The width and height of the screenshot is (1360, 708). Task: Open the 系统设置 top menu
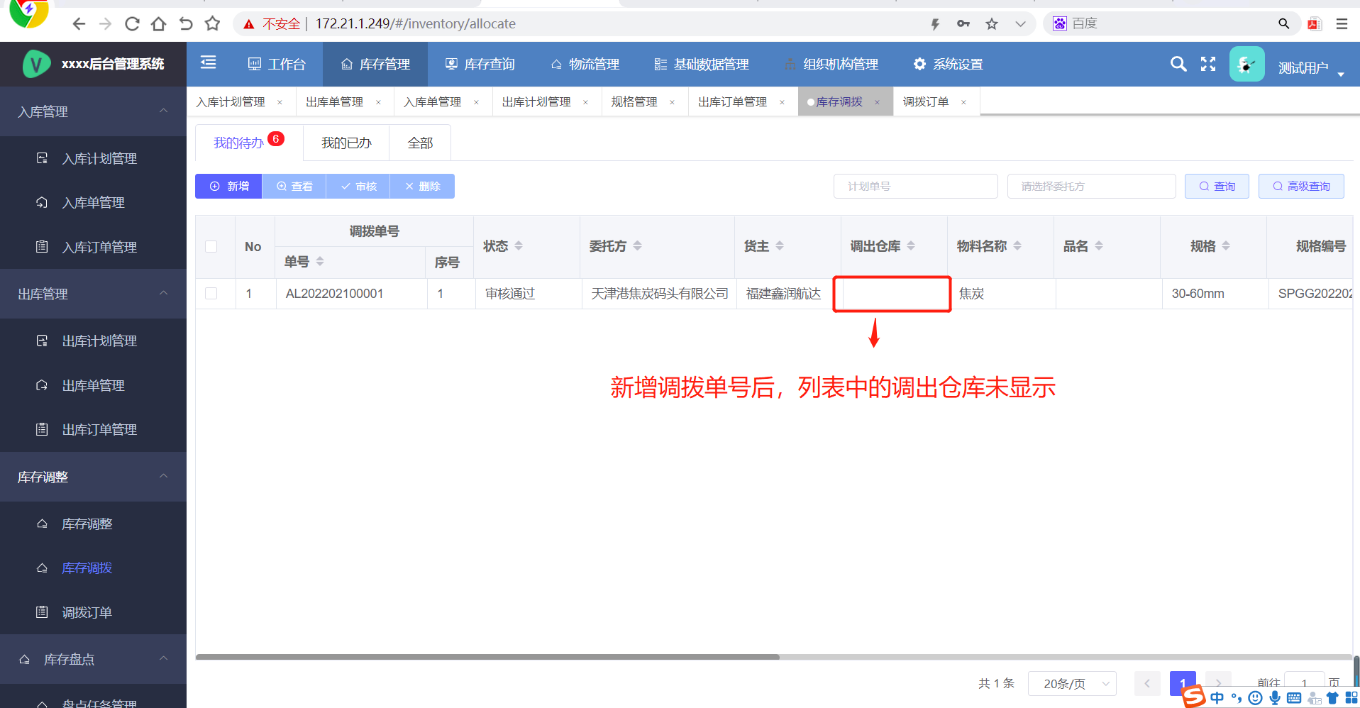[x=949, y=65]
